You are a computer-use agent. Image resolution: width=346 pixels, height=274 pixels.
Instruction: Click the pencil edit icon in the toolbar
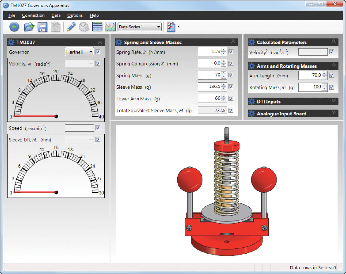(x=71, y=27)
